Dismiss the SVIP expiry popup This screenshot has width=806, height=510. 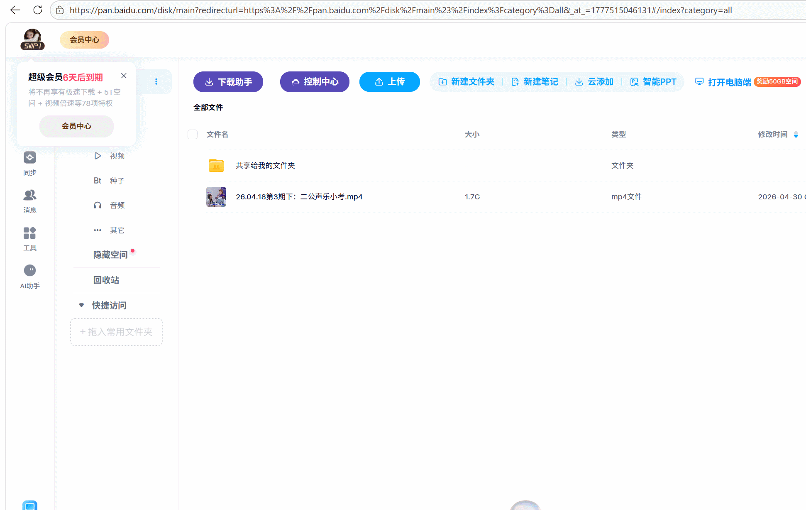124,76
